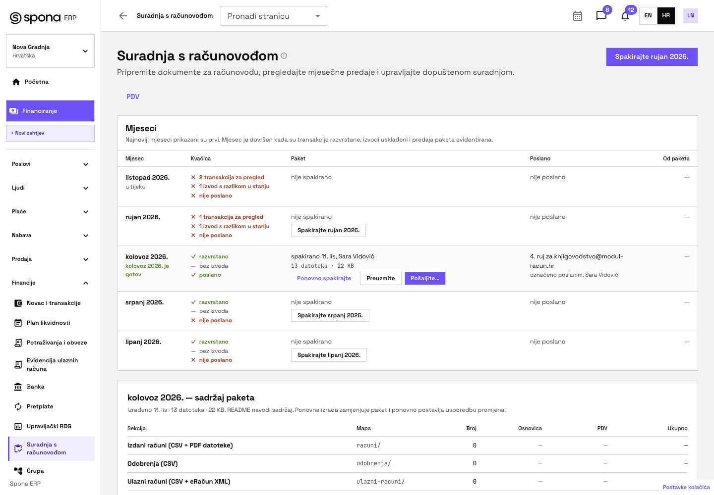Expand the Nabava menu section
Image resolution: width=714 pixels, height=495 pixels.
click(50, 236)
